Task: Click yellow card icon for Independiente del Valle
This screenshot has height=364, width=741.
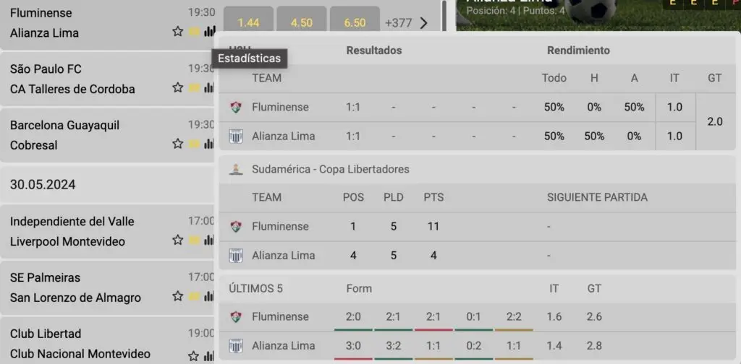Action: 194,240
